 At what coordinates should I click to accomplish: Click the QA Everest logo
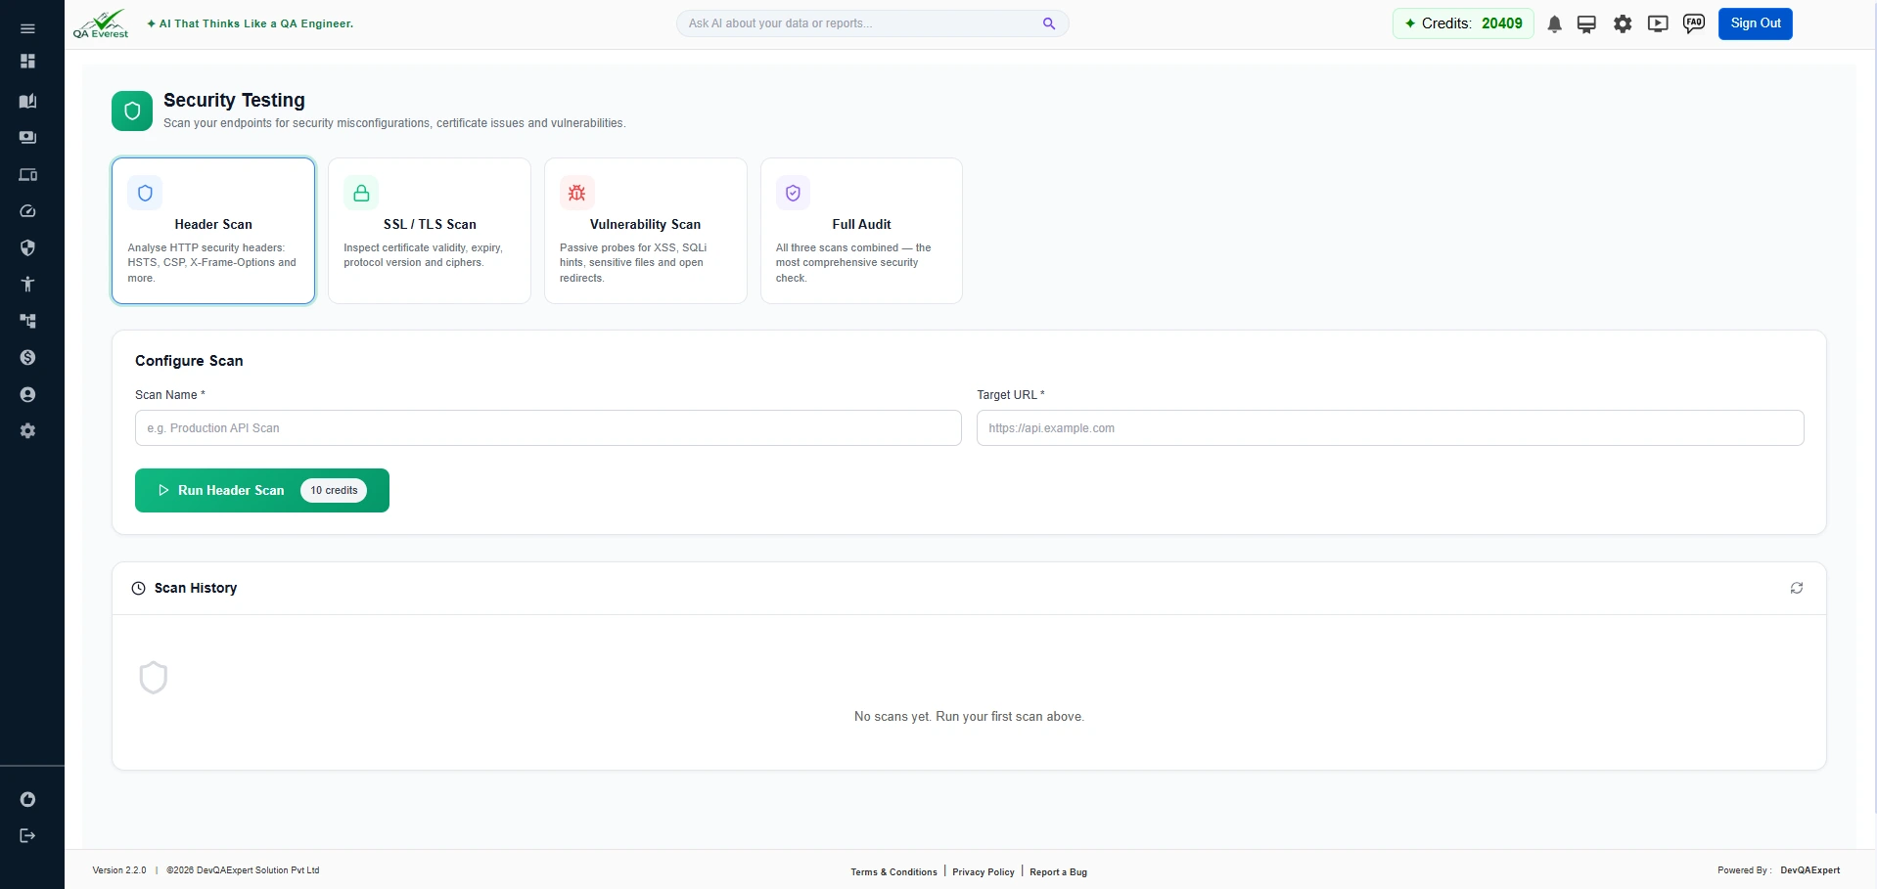[101, 23]
